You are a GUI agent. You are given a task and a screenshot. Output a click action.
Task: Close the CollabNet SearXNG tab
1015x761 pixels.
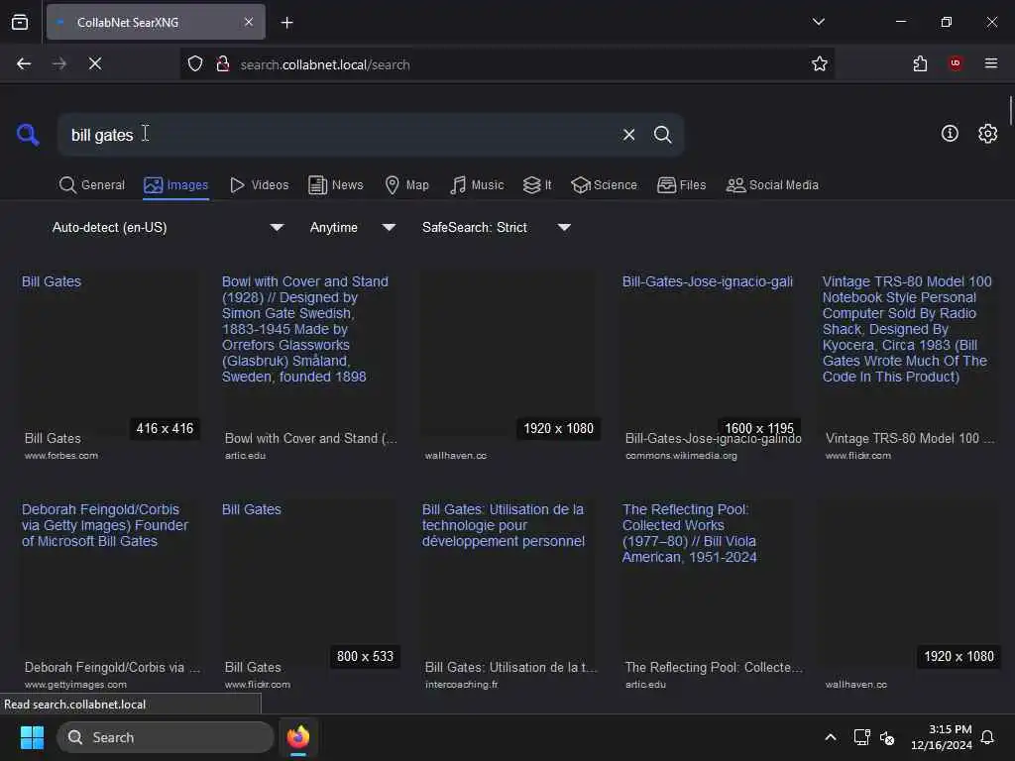point(249,22)
